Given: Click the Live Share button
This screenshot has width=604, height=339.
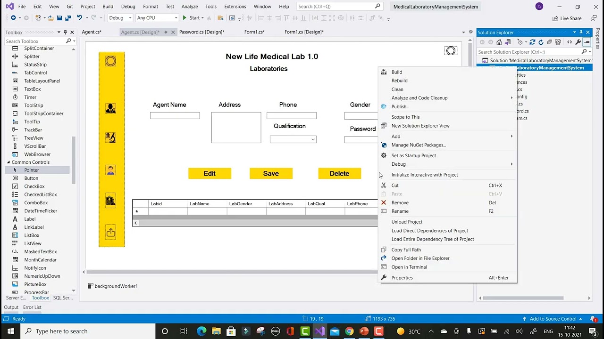Looking at the screenshot, I should 567,18.
